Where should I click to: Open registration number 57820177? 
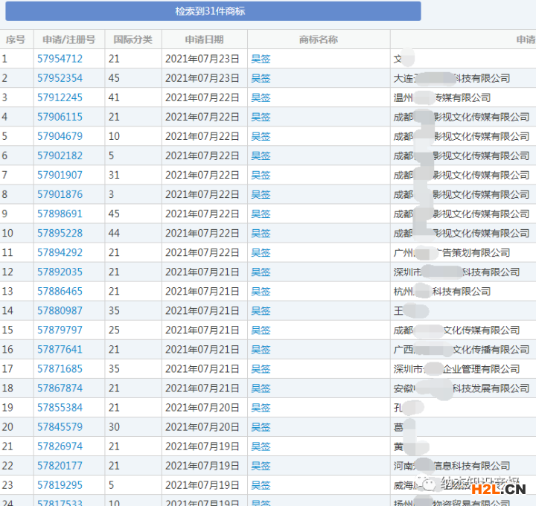(x=60, y=465)
